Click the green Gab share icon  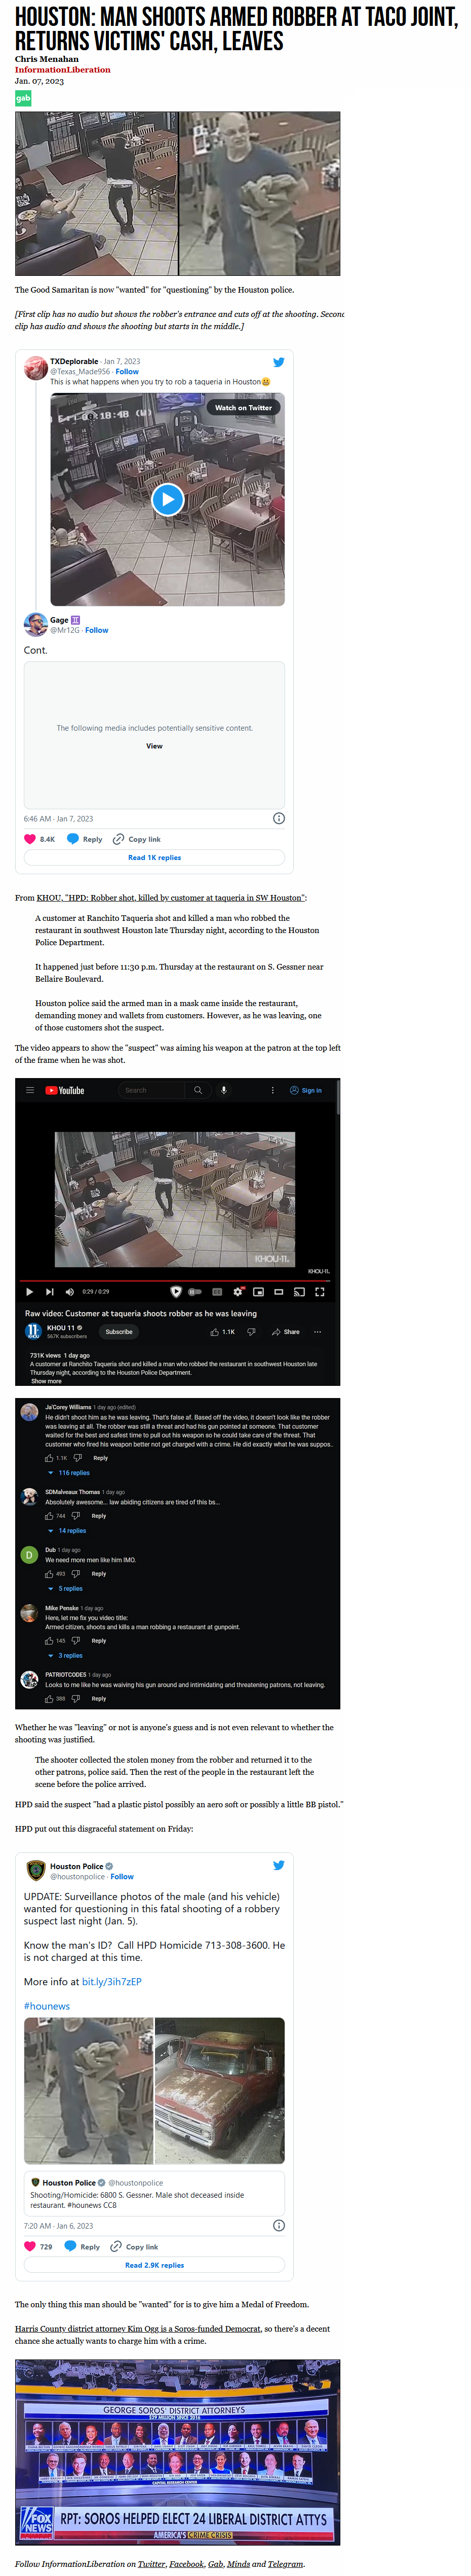pyautogui.click(x=23, y=98)
